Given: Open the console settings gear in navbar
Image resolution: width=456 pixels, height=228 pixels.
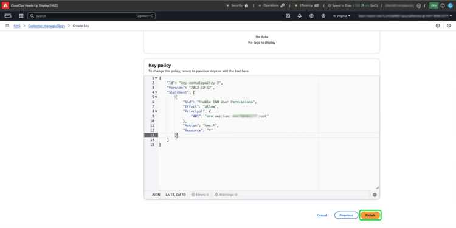Looking at the screenshot, I should [x=323, y=16].
